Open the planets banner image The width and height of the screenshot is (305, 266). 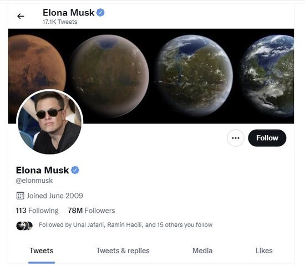[151, 76]
